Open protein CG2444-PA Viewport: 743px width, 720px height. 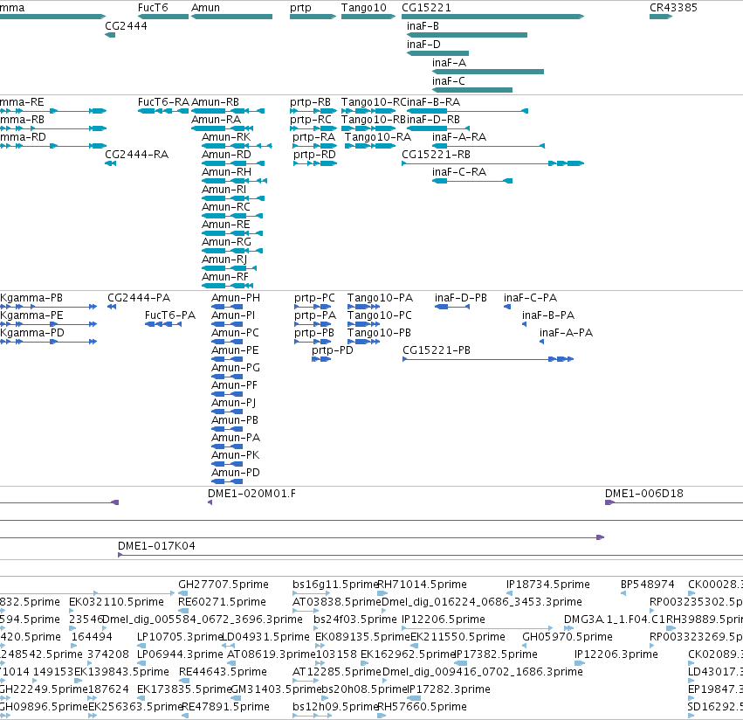112,307
